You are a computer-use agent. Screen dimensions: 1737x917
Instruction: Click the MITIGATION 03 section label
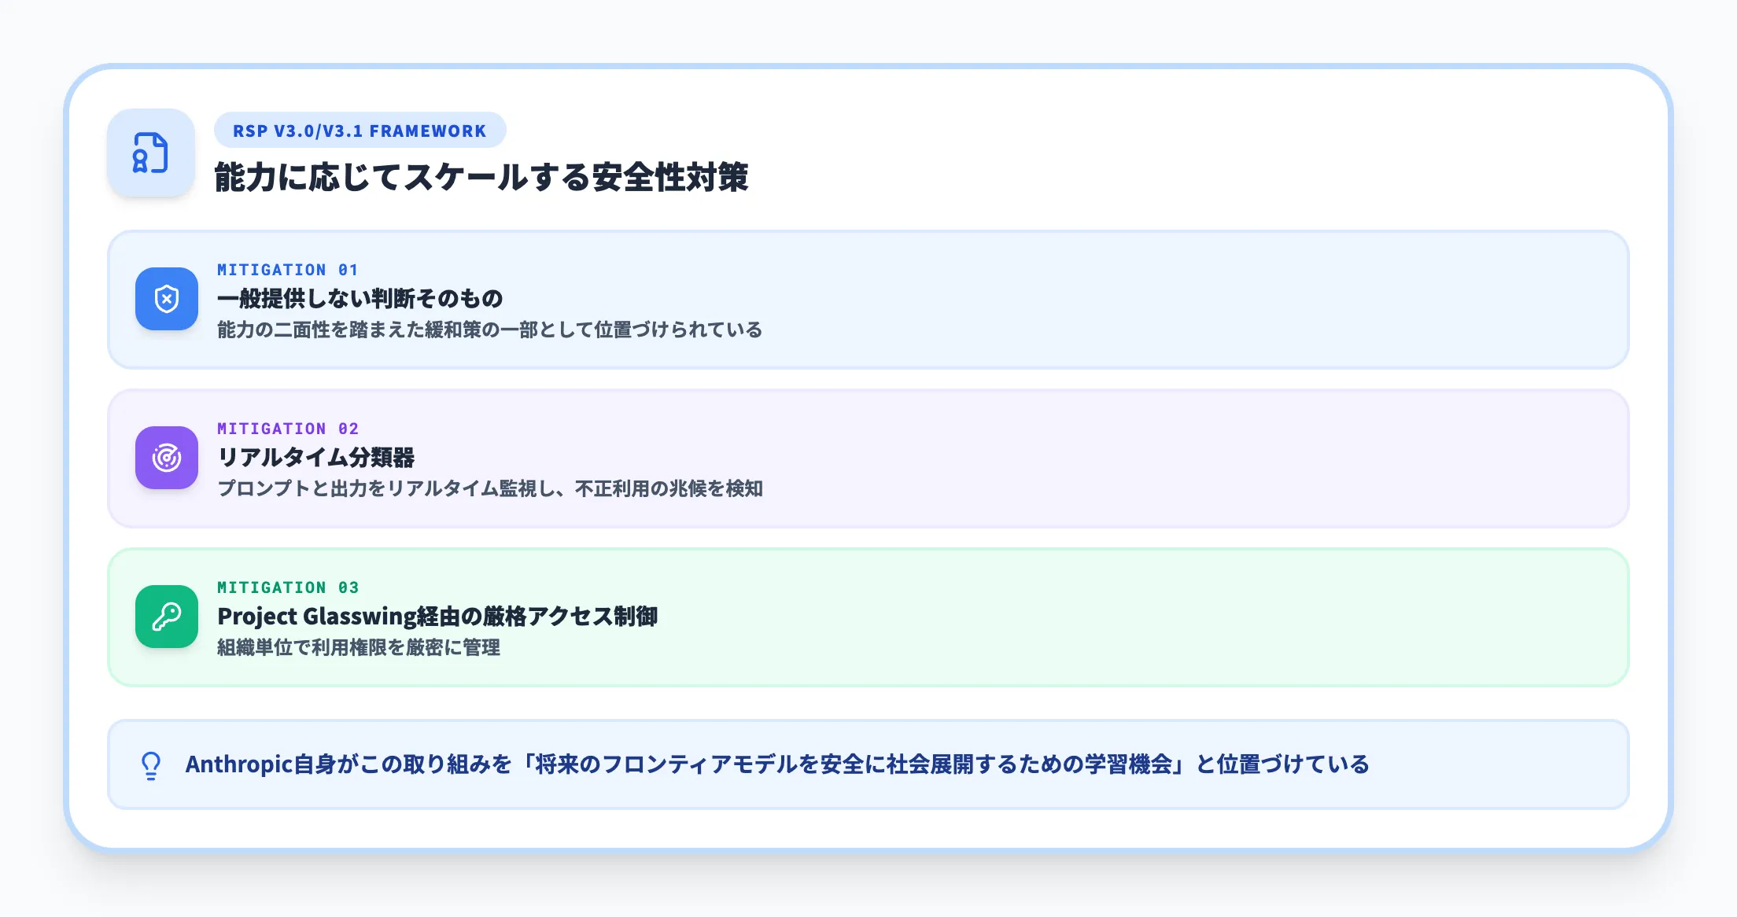[x=288, y=587]
